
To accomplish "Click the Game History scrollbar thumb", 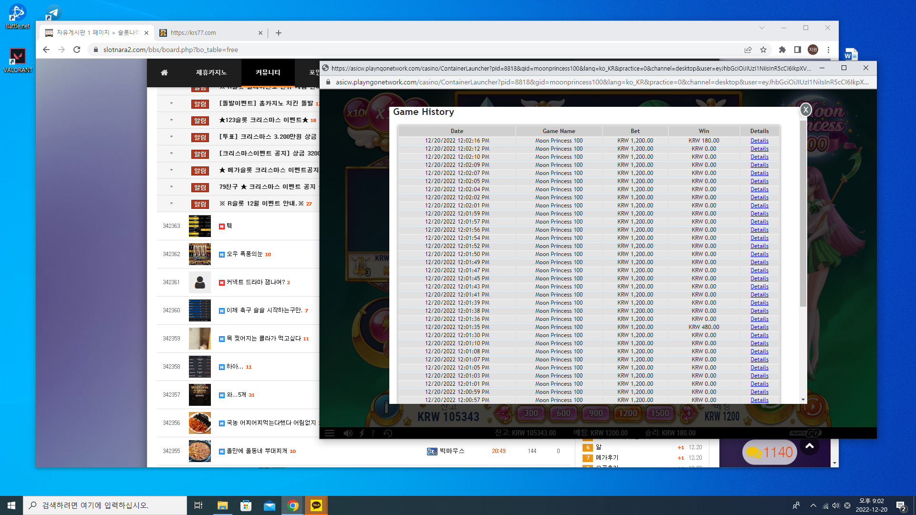I will [803, 215].
